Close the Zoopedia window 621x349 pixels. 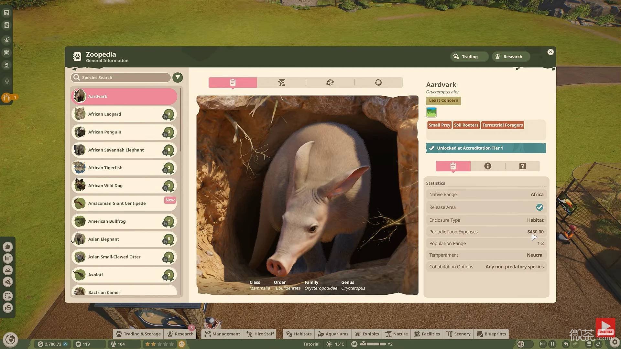pyautogui.click(x=550, y=52)
